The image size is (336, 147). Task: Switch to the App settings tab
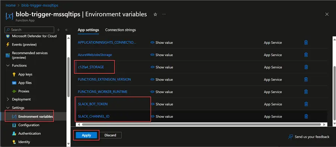[x=88, y=30]
